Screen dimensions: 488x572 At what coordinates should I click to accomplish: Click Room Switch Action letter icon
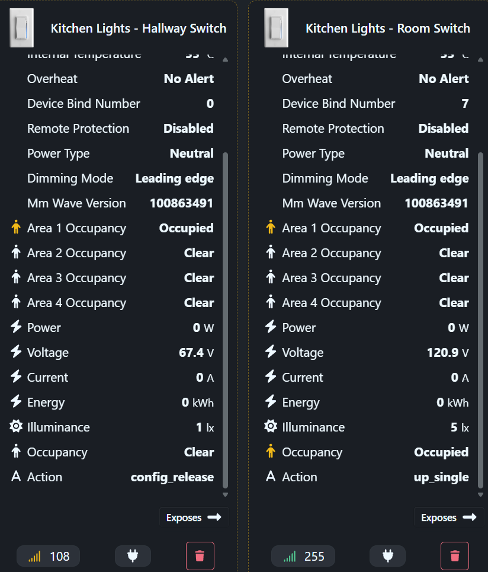tap(271, 477)
